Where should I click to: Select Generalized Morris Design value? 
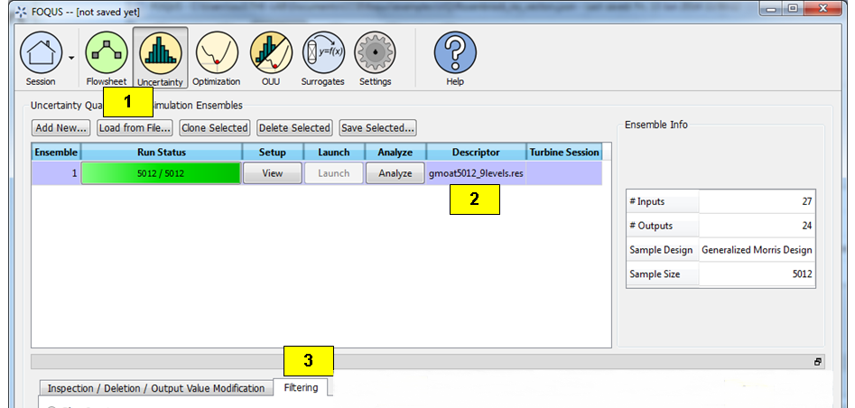[757, 250]
